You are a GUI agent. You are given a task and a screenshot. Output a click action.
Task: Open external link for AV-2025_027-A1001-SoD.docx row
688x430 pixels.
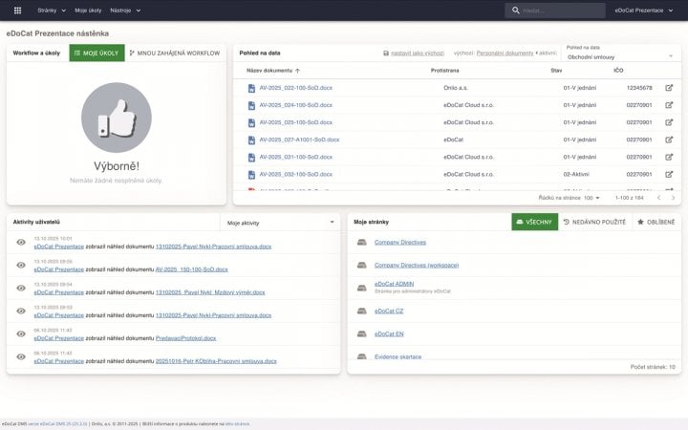[669, 140]
